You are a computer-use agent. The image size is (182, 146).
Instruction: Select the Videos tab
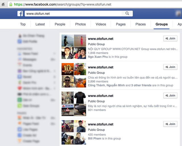click(101, 24)
